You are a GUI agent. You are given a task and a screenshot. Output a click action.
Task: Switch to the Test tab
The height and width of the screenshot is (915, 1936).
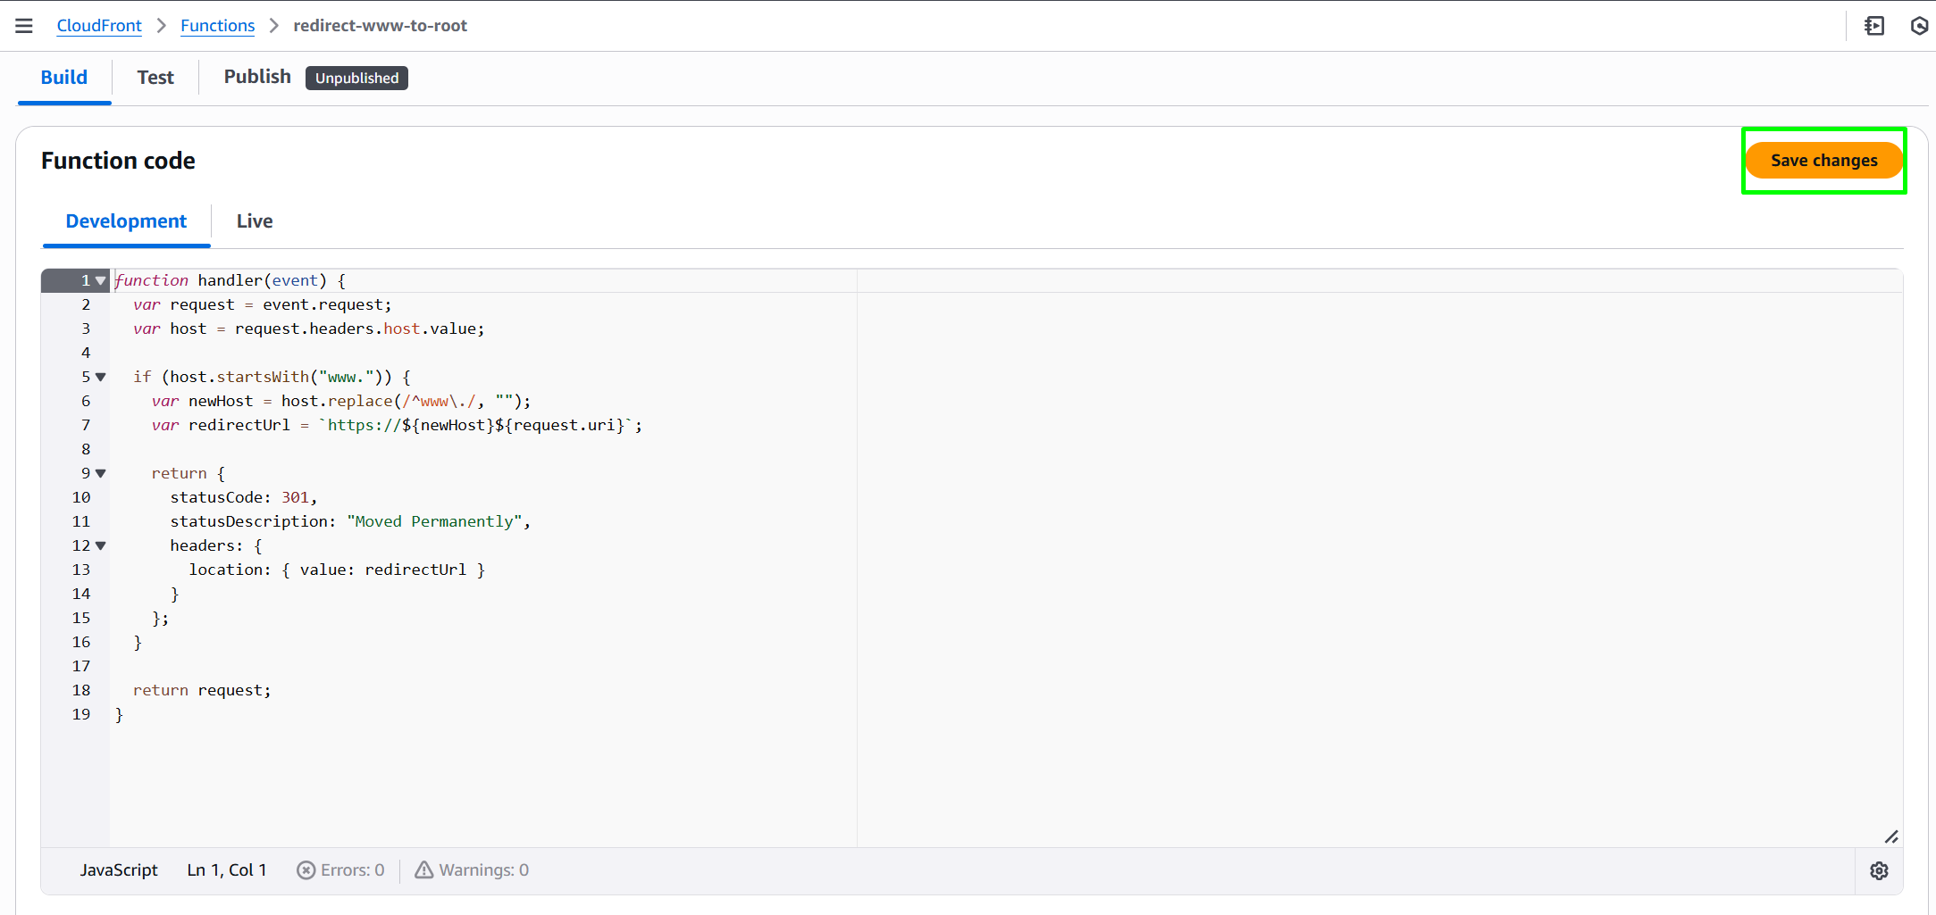click(x=155, y=78)
